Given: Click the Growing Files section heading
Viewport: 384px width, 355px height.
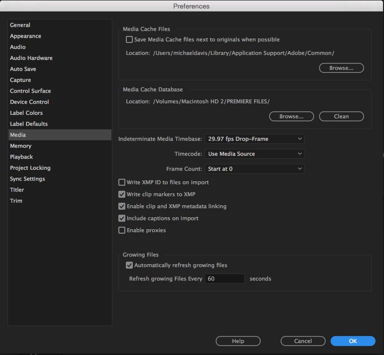Looking at the screenshot, I should 141,255.
